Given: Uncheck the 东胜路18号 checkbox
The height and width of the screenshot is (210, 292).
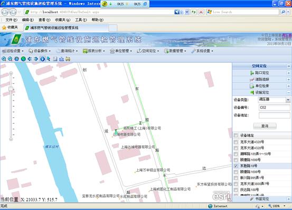Looking at the screenshot, I should pos(236,166).
